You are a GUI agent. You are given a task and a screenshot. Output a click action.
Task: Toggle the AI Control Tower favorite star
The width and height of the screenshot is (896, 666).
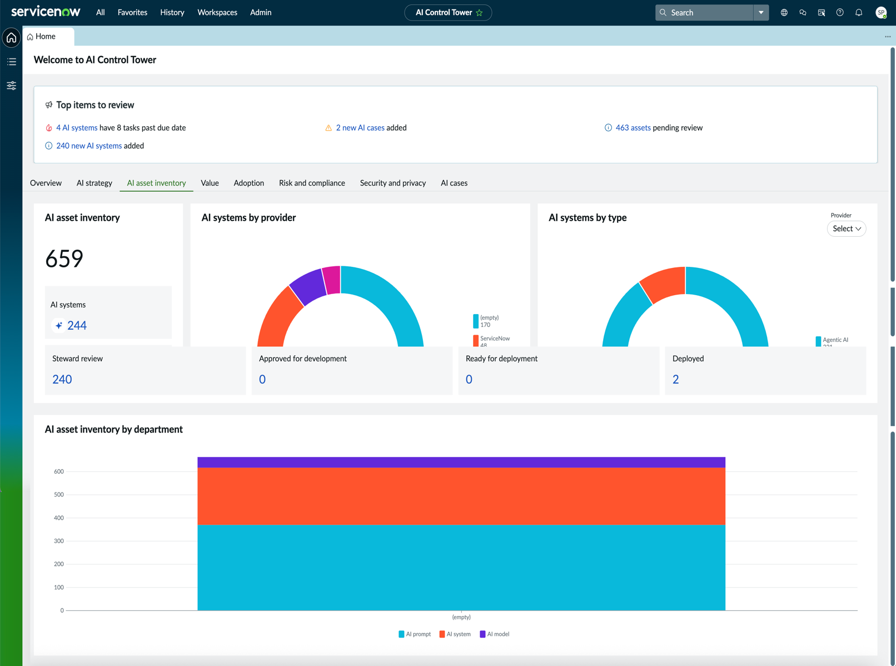tap(480, 12)
